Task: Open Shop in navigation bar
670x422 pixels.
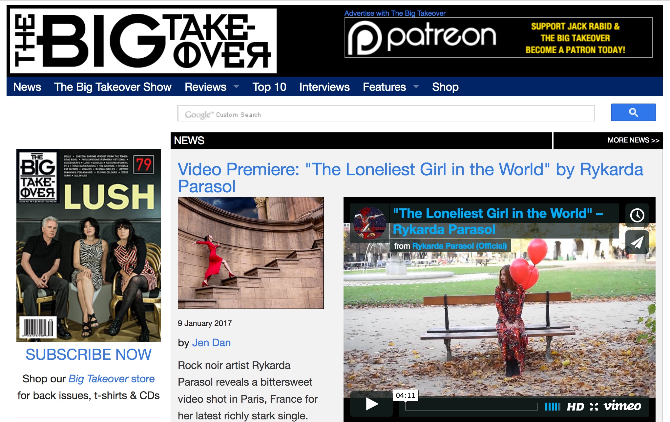Action: [x=445, y=87]
